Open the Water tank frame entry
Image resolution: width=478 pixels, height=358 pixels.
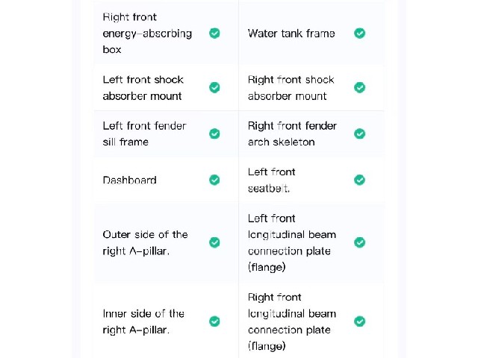pos(291,33)
